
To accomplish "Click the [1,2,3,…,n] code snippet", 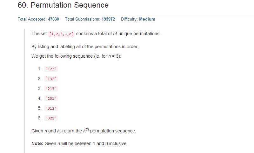I will pyautogui.click(x=62, y=34).
